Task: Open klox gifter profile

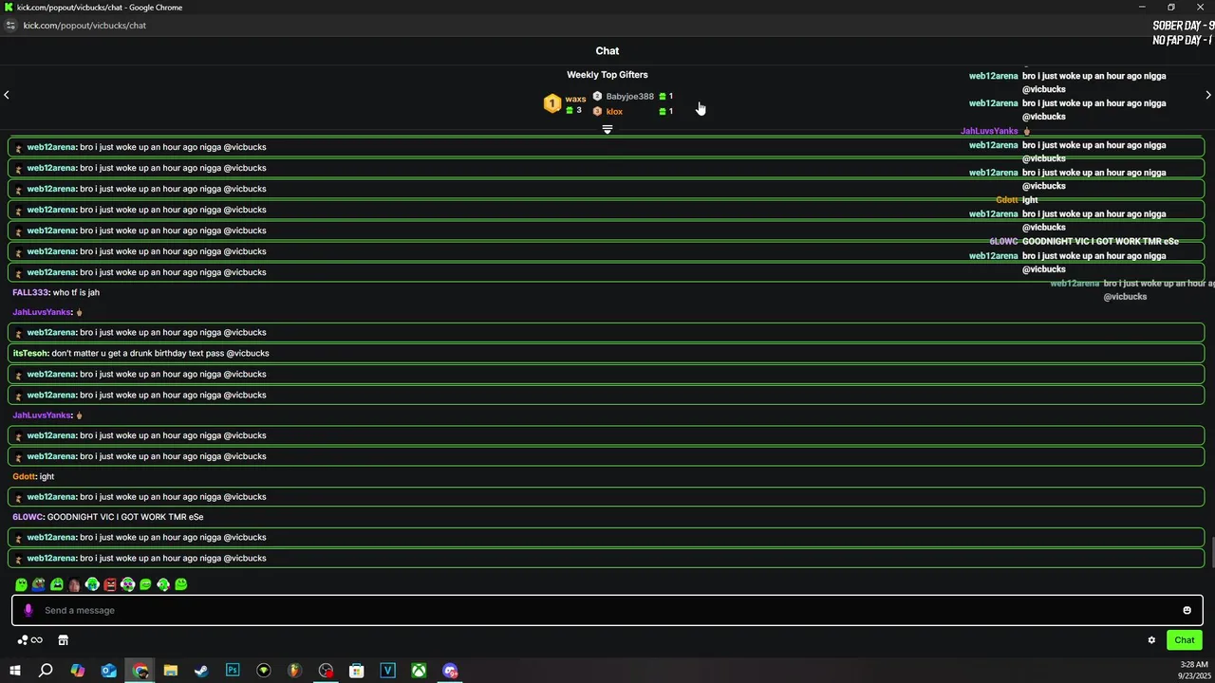Action: 614,112
